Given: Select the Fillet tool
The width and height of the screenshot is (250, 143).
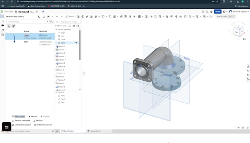Looking at the screenshot, I should point(103,16).
